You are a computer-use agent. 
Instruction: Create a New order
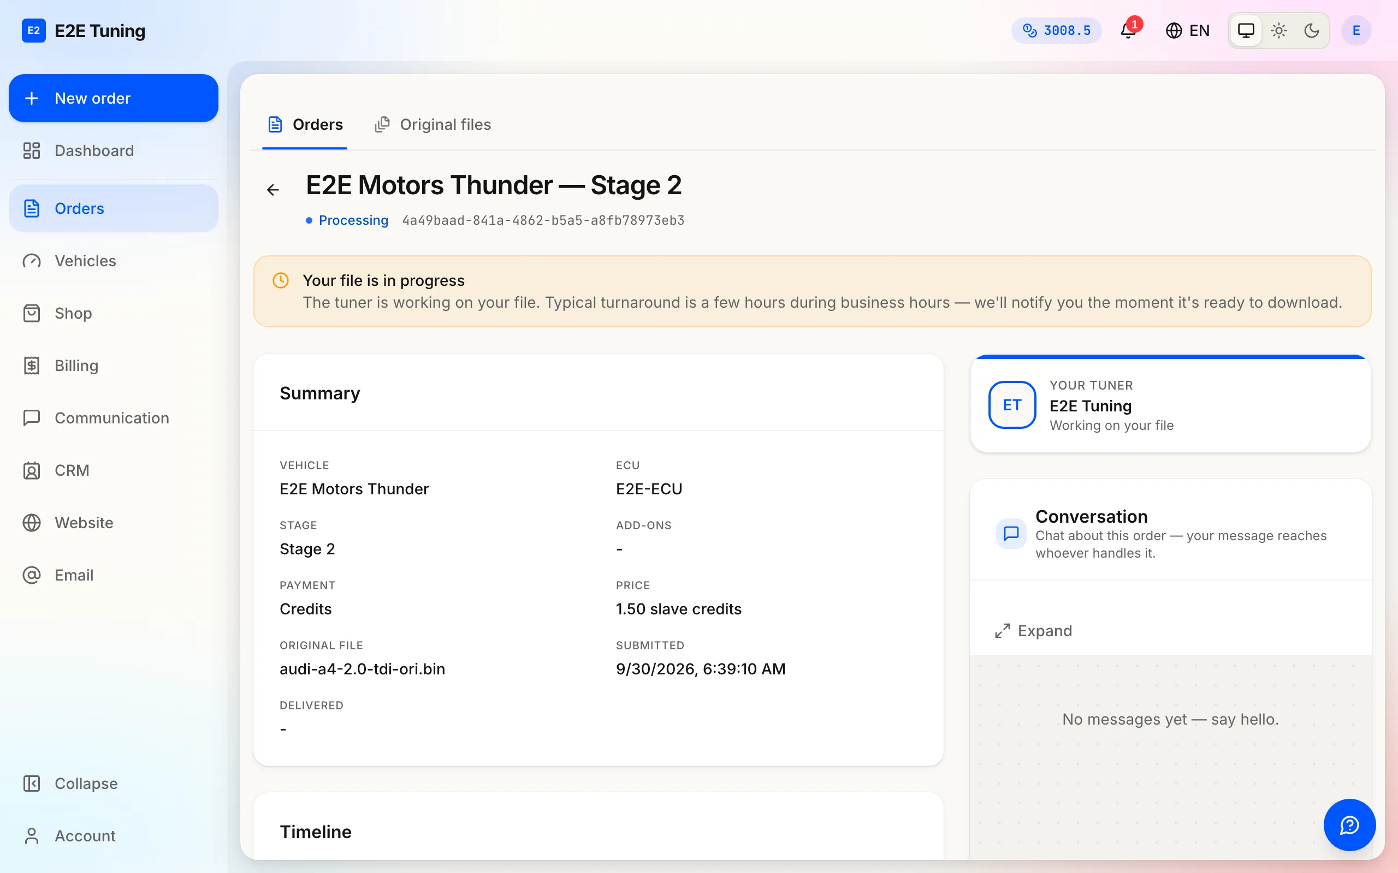tap(113, 98)
